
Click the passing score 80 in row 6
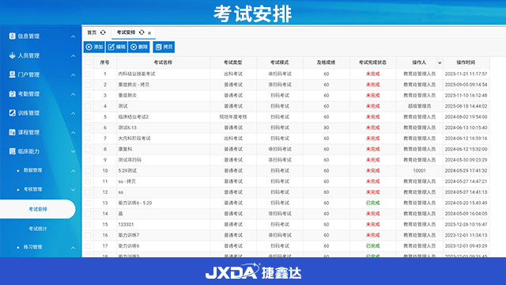pos(327,127)
